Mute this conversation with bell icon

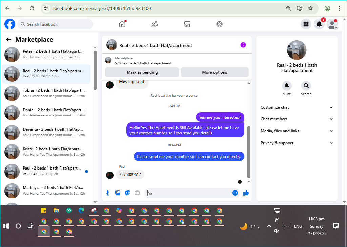tap(287, 86)
